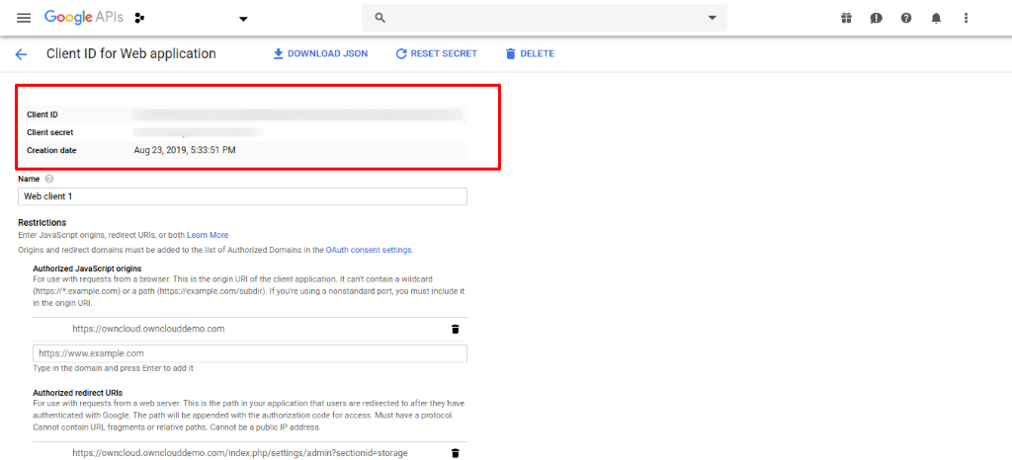This screenshot has width=1012, height=460.
Task: Open the hamburger navigation menu
Action: coord(24,18)
